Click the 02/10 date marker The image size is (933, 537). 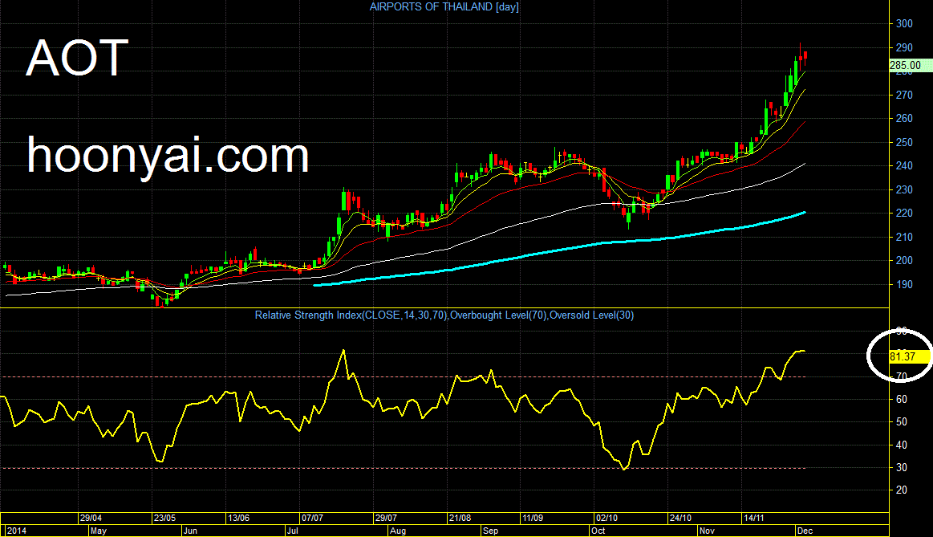pyautogui.click(x=607, y=518)
